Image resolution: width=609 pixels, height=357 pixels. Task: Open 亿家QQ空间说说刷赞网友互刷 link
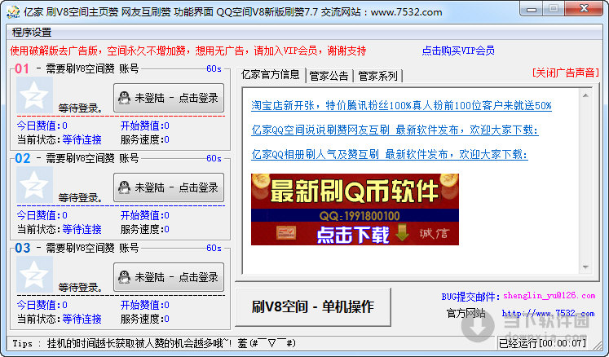[395, 130]
